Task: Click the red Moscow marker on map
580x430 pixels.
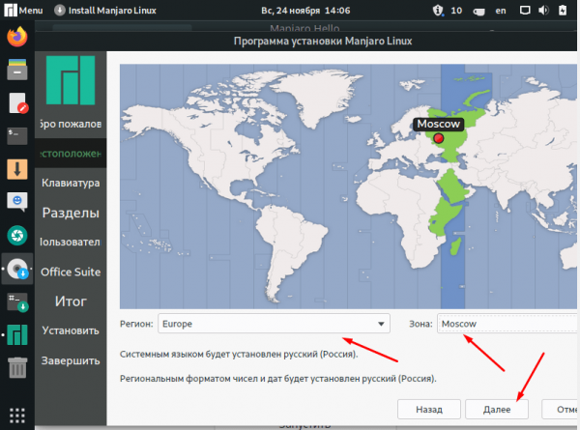Action: (438, 138)
